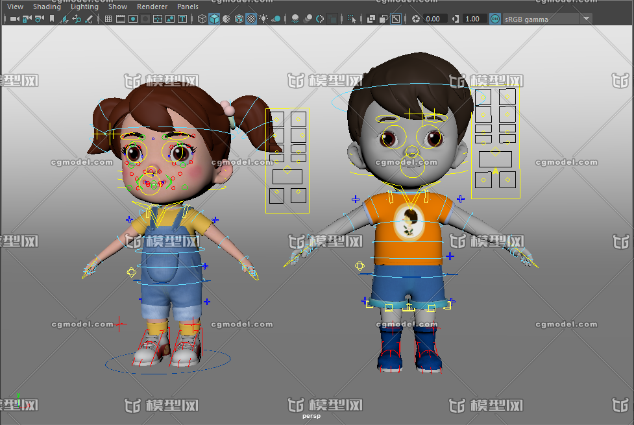
Task: Open the Lighting menu
Action: tap(84, 6)
